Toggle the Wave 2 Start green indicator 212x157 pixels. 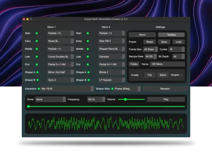tap(88, 33)
